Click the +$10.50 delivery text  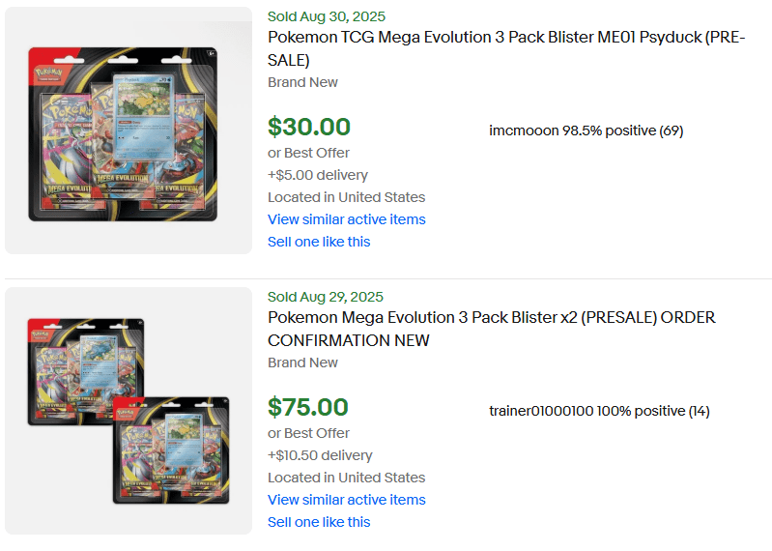[x=320, y=455]
